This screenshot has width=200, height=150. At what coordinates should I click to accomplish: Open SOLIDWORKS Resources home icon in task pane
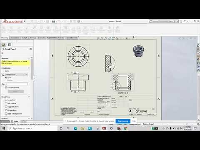[198, 45]
